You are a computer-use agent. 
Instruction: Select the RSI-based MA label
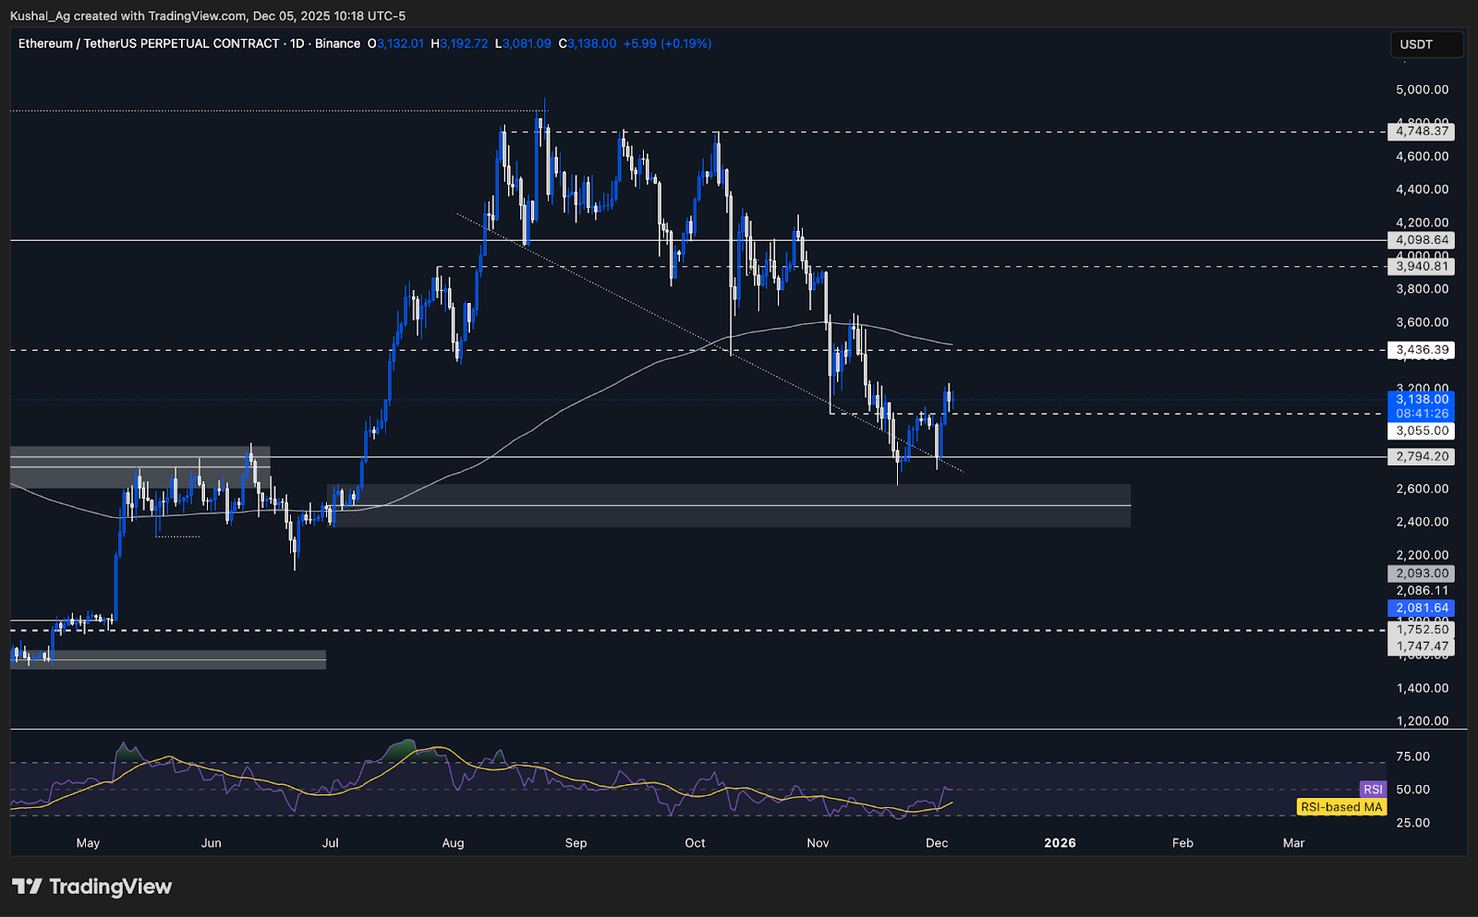click(x=1340, y=806)
